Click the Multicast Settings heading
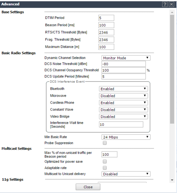This screenshot has height=193, width=177. click(x=17, y=149)
